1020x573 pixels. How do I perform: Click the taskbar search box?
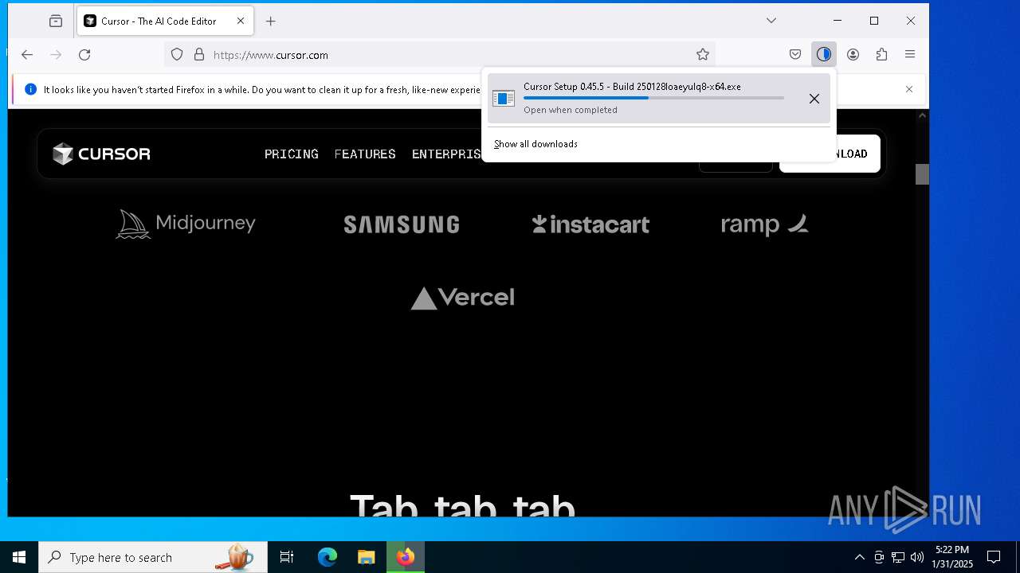(x=153, y=557)
